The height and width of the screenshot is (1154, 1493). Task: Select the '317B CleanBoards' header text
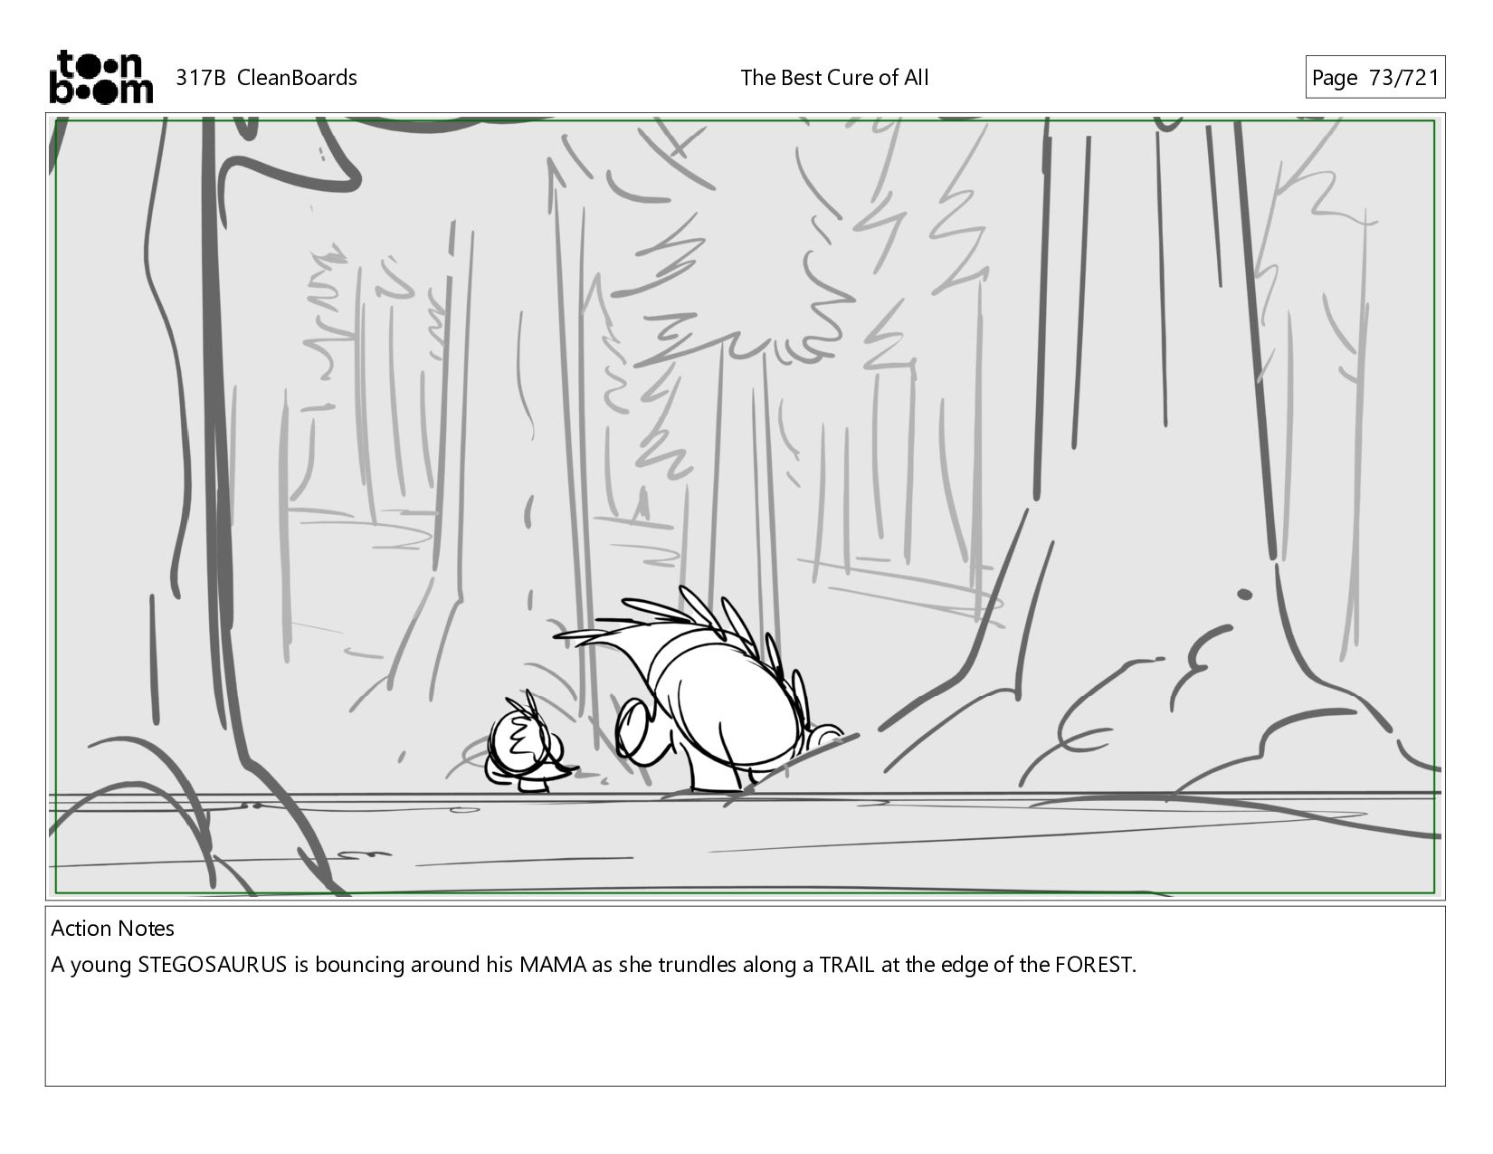266,78
